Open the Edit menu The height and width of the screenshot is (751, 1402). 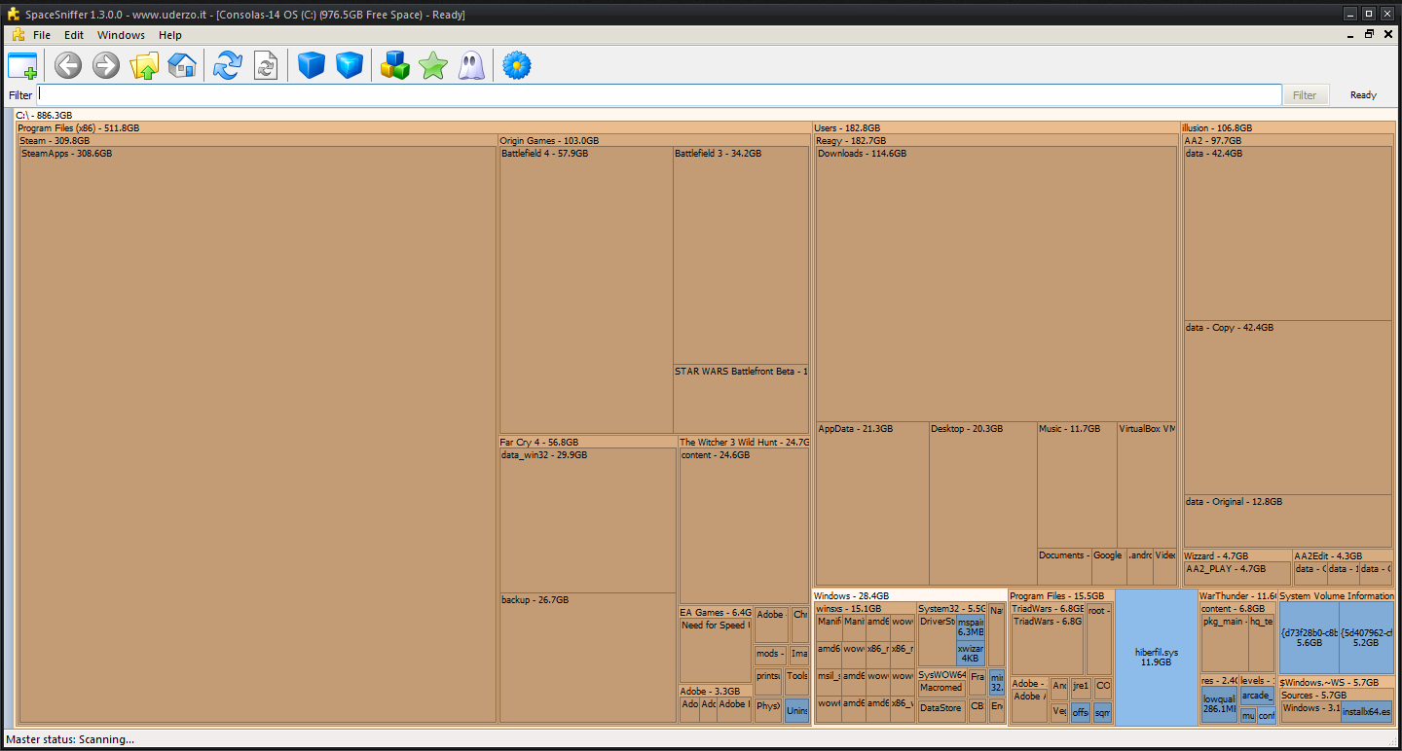74,35
